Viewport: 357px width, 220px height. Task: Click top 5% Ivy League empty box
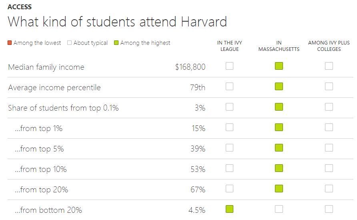229,147
